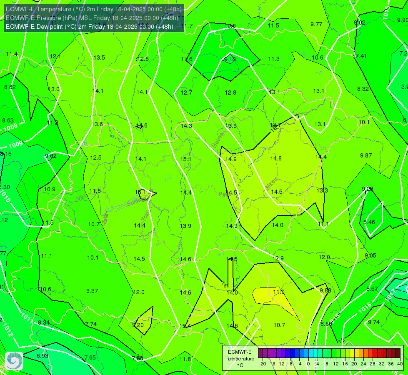Screen dimensions: 408x375
Task: Select the ECMWF-E Pressure MSL layer label
Action: 92,18
